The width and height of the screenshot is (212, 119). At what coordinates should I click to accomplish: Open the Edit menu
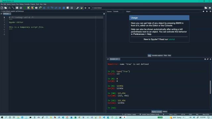click(x=5, y=4)
